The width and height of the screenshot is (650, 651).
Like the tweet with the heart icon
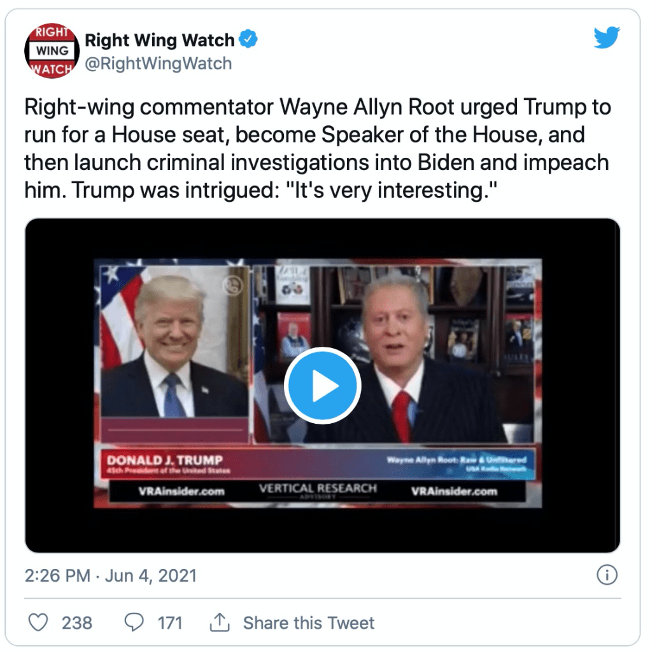tap(38, 622)
